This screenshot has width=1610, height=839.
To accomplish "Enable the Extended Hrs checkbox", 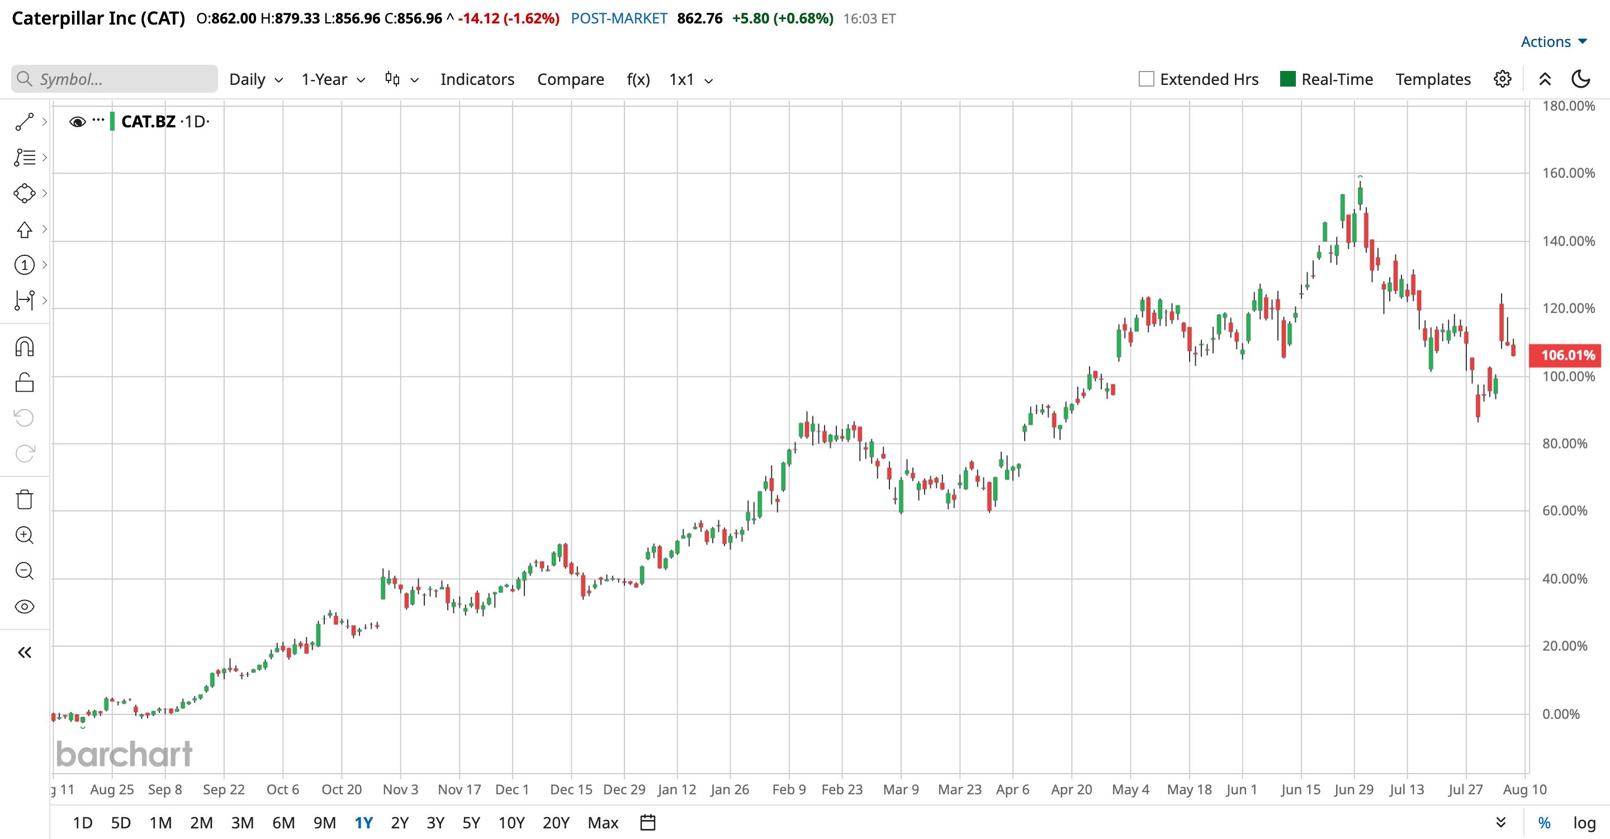I will (1146, 79).
